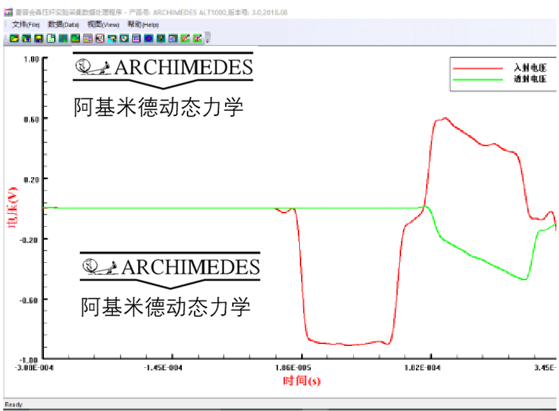The height and width of the screenshot is (411, 559).
Task: Click the gray-framed white and red toolbar icon
Action: coord(100,39)
